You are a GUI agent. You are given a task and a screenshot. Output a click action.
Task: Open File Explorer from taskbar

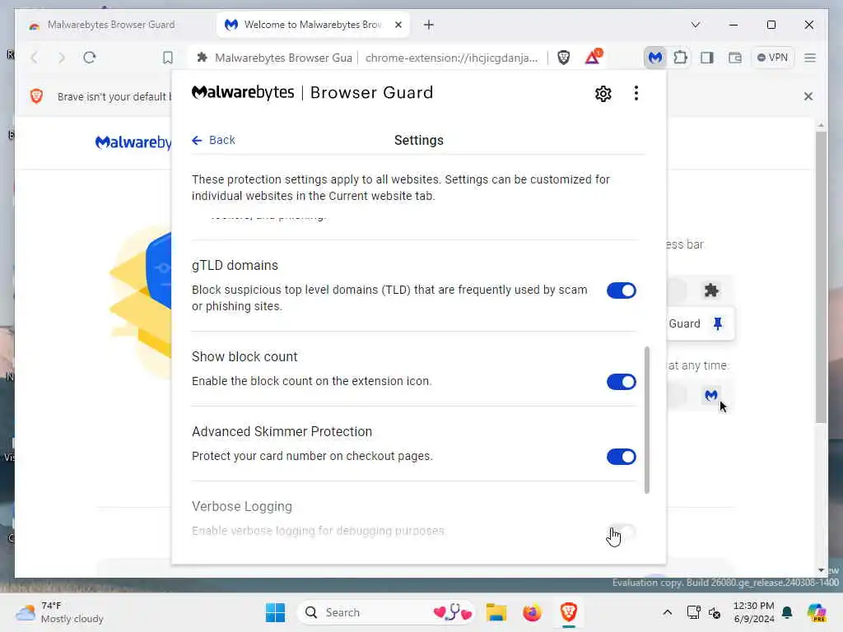pyautogui.click(x=496, y=612)
